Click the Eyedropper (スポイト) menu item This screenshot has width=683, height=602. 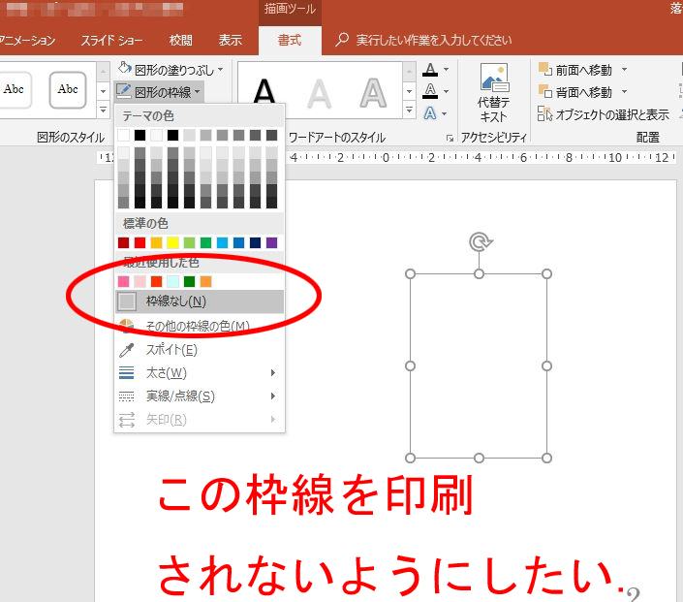171,349
